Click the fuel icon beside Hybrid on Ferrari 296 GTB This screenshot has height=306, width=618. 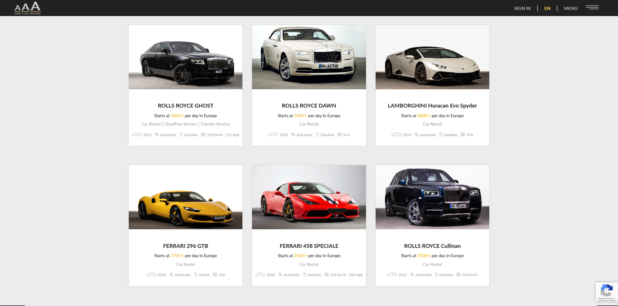[195, 275]
